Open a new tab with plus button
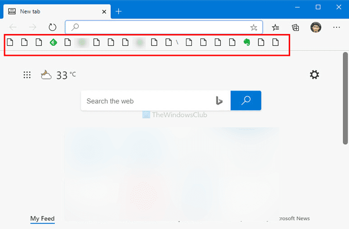Screen dimensions: 349x229 click(x=119, y=11)
